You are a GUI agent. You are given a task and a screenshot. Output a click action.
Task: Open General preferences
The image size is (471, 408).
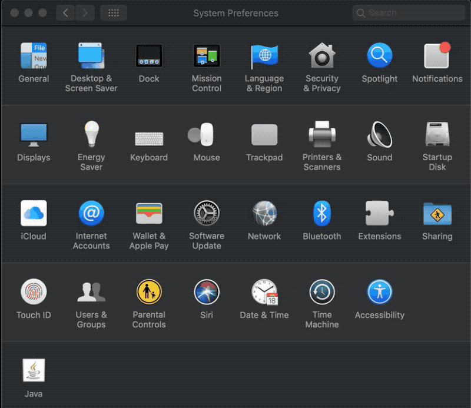[x=34, y=56]
